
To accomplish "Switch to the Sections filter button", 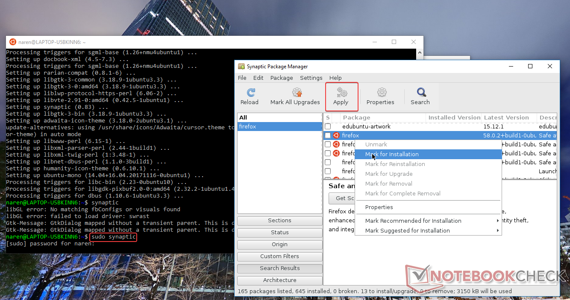I will [280, 221].
